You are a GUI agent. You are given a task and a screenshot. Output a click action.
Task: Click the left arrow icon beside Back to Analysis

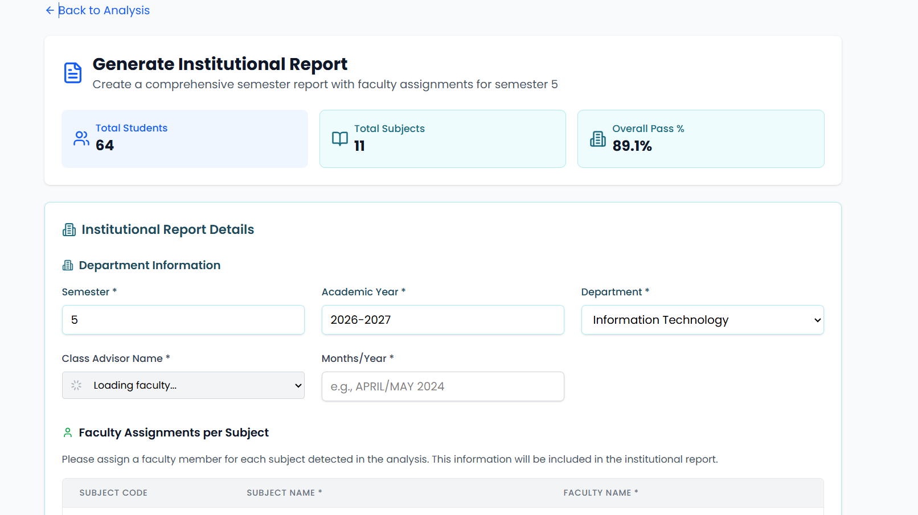(50, 10)
